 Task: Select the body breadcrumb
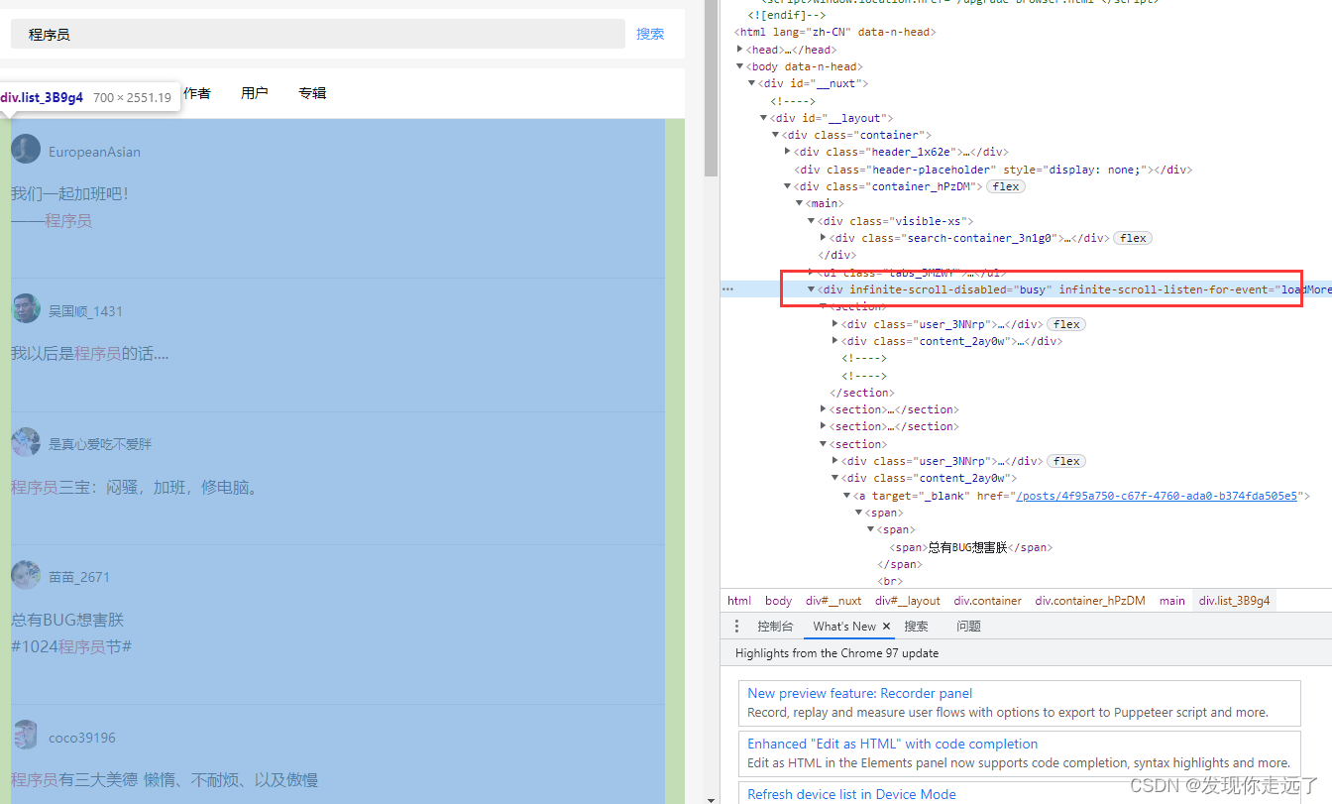[x=779, y=601]
